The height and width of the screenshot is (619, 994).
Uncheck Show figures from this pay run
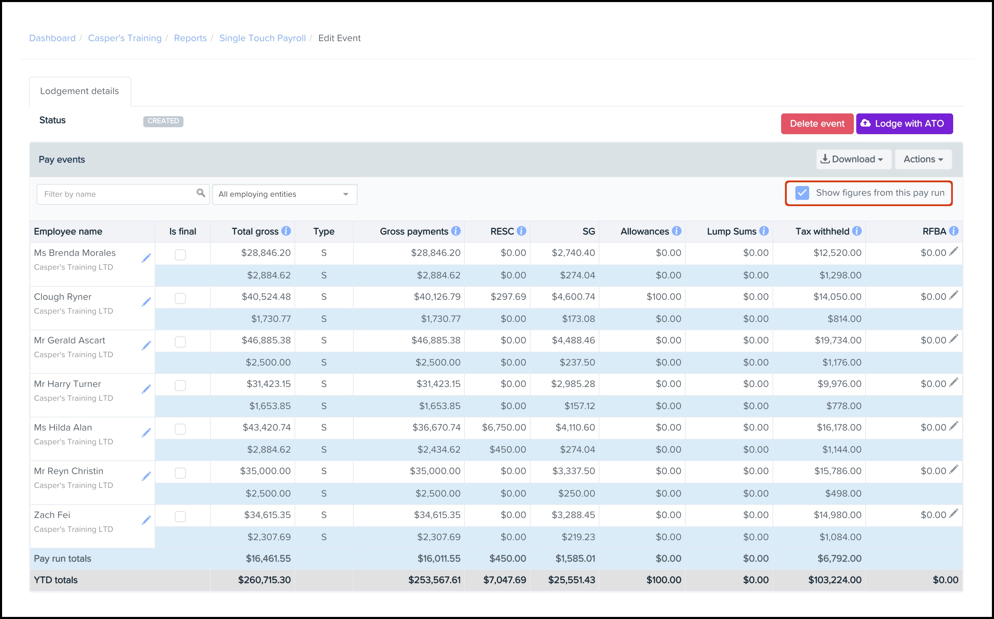click(x=802, y=193)
